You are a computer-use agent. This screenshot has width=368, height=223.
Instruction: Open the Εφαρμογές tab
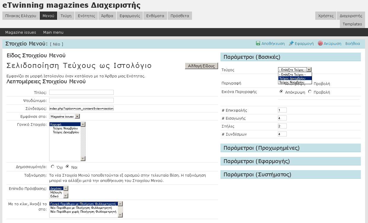(130, 16)
